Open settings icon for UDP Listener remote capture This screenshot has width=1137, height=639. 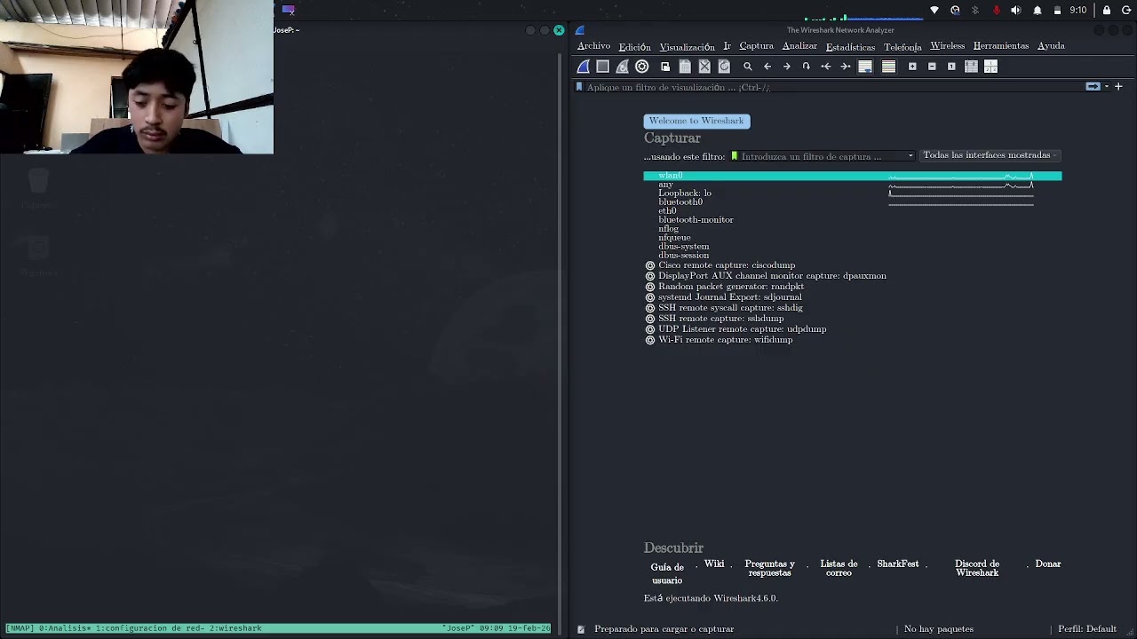point(650,329)
